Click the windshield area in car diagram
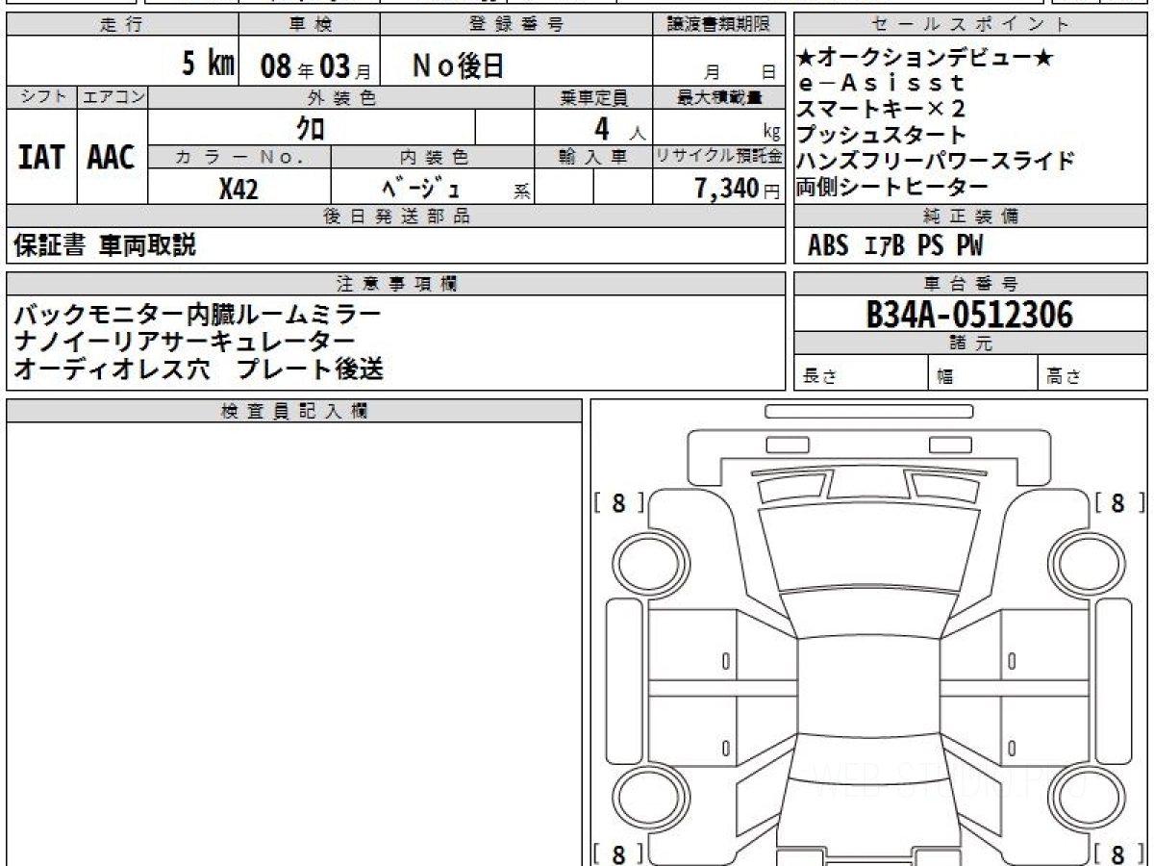 (868, 615)
